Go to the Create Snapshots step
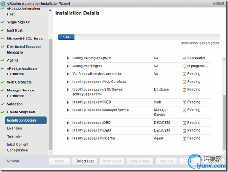228x172 pixels. tap(21, 112)
